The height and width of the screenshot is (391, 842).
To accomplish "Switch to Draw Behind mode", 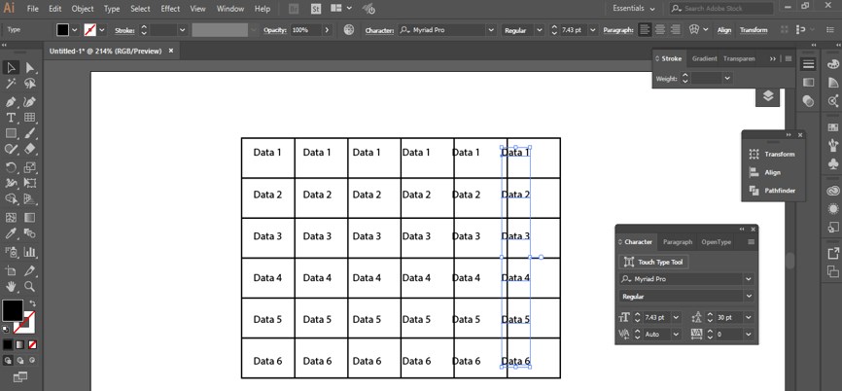I will point(20,361).
